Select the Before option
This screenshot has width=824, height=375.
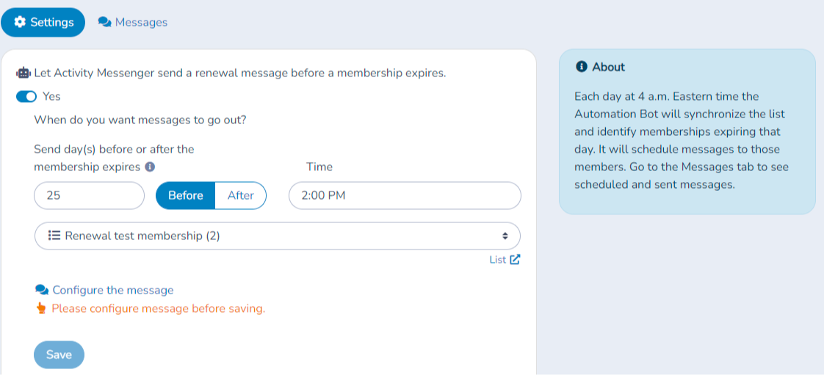click(186, 195)
